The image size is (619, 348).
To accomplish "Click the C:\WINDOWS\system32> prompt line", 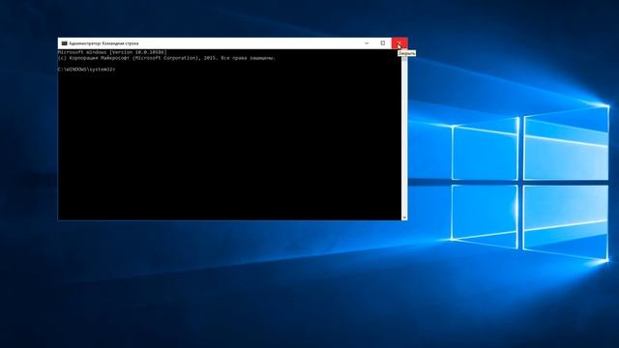I will click(86, 70).
